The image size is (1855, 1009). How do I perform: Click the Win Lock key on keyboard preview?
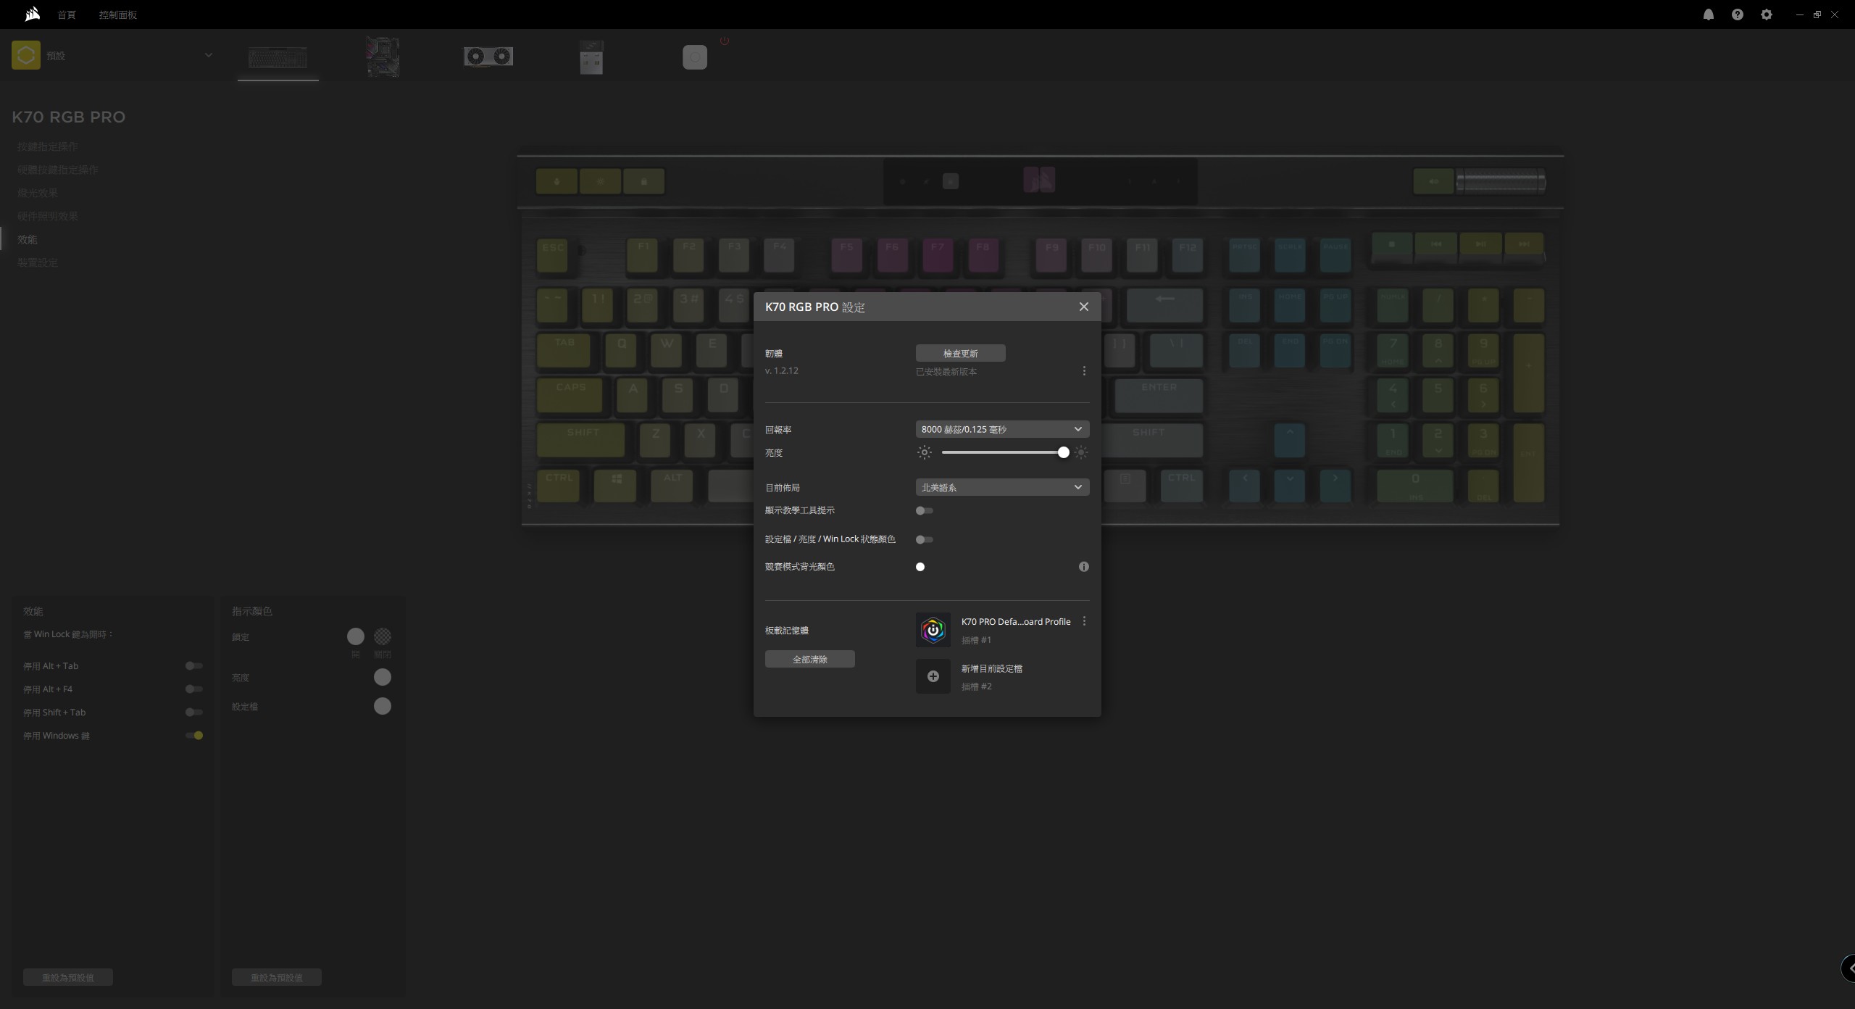click(643, 181)
